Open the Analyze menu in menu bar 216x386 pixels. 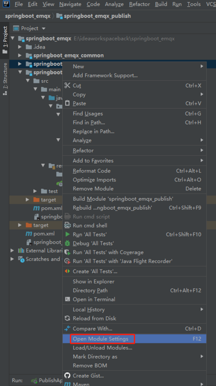pyautogui.click(x=114, y=4)
